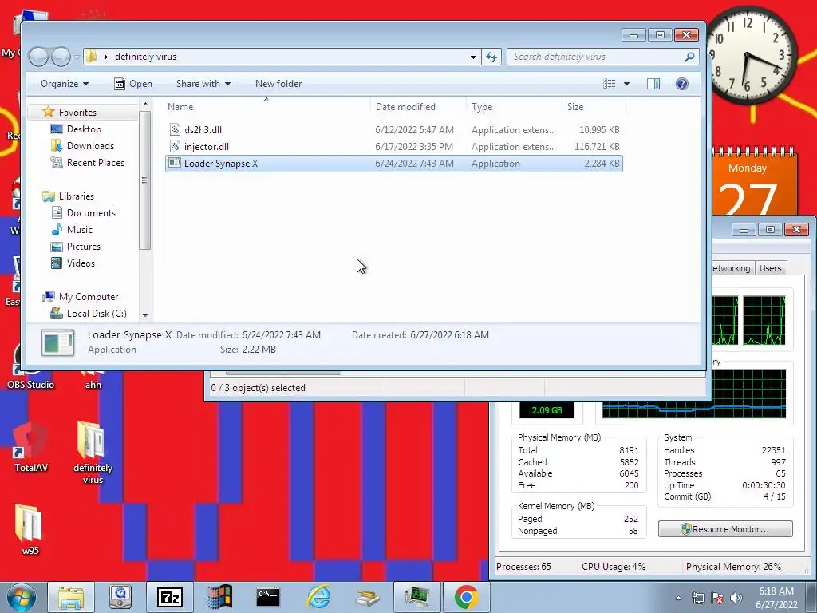The width and height of the screenshot is (817, 613).
Task: Open the Music library
Action: coord(79,229)
